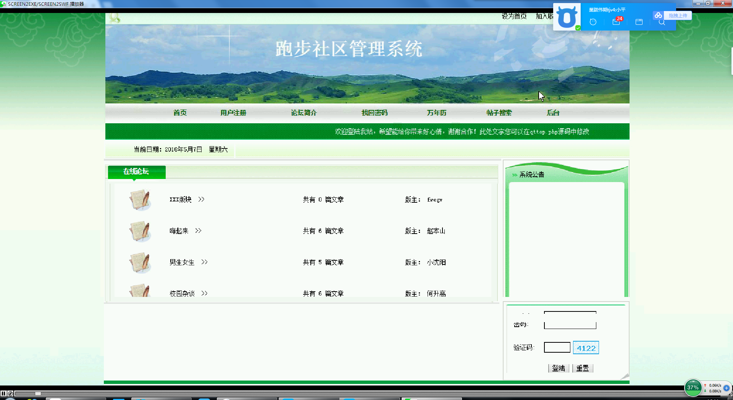Image resolution: width=733 pixels, height=400 pixels.
Task: Open the 男生女生 forum link
Action: click(x=182, y=262)
